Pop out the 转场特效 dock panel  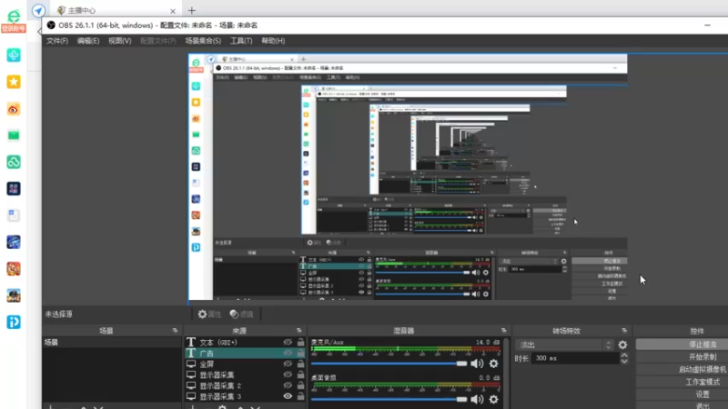coord(624,331)
